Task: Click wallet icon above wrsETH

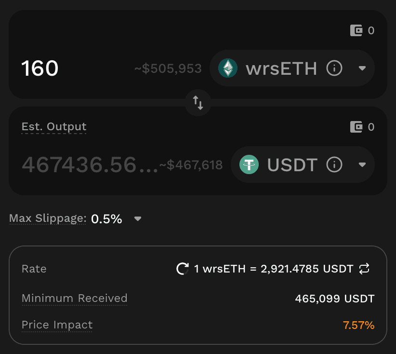Action: coord(356,31)
